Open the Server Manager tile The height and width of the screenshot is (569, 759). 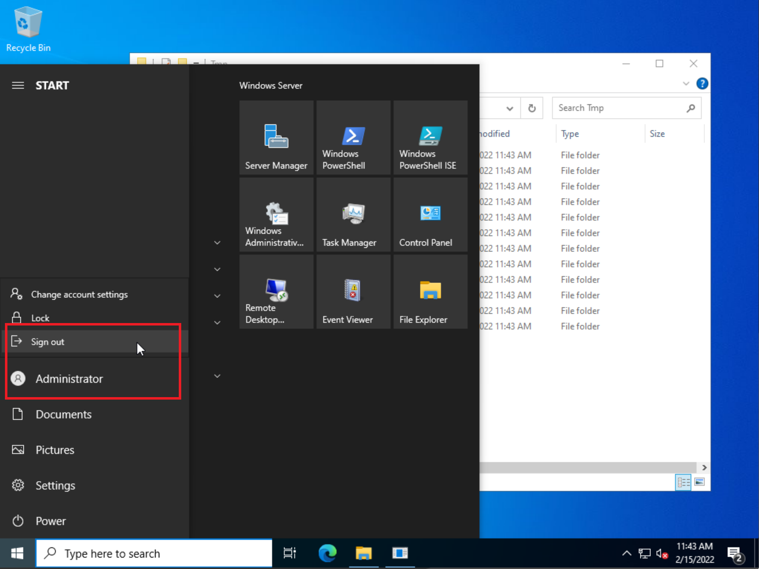[x=277, y=137]
